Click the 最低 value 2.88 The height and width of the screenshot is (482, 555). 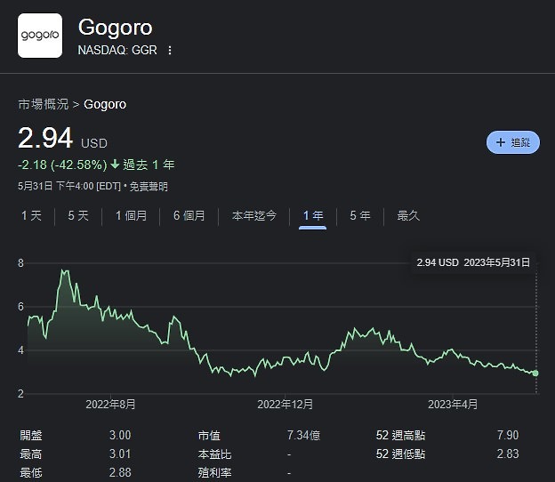point(120,472)
